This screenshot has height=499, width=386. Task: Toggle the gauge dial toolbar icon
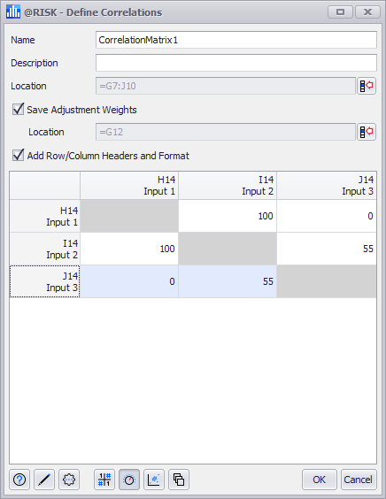pos(129,480)
